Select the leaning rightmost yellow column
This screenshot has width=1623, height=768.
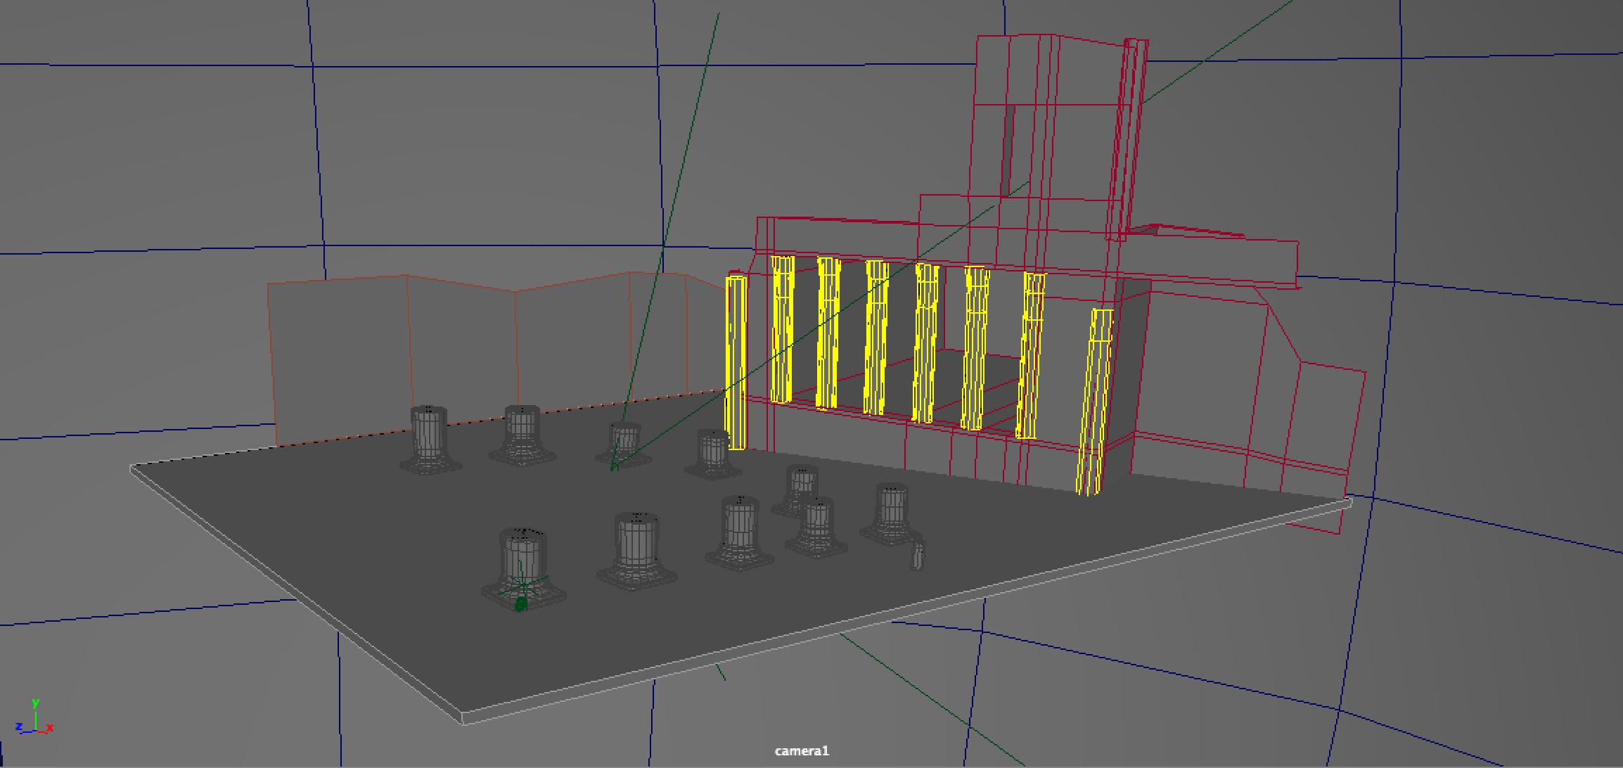tap(1095, 401)
